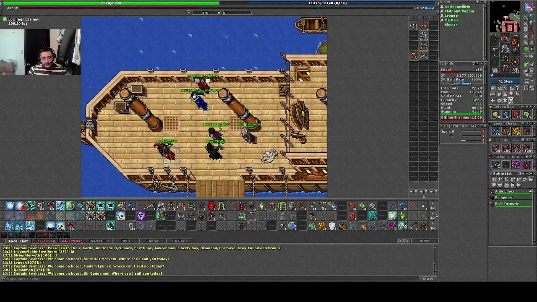Open the in-game Store
This screenshot has height=302, width=537.
coord(505,81)
